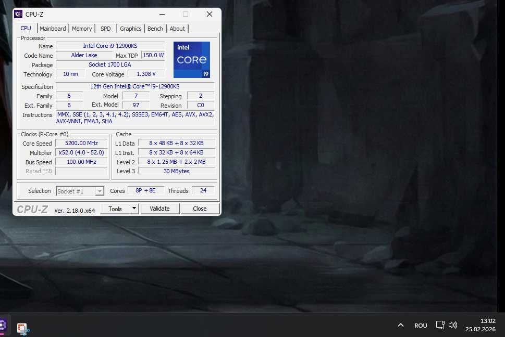Click Level 2 value 8 x 1.25 MB
The height and width of the screenshot is (337, 505).
tap(177, 162)
